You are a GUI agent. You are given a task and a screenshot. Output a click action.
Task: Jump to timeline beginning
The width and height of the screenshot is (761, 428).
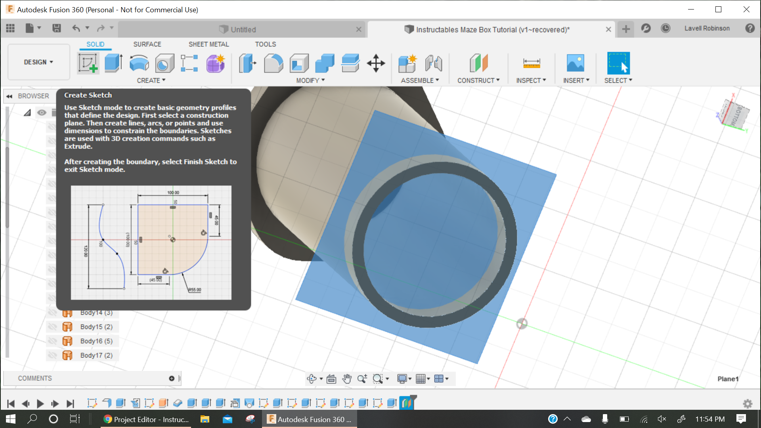[11, 403]
